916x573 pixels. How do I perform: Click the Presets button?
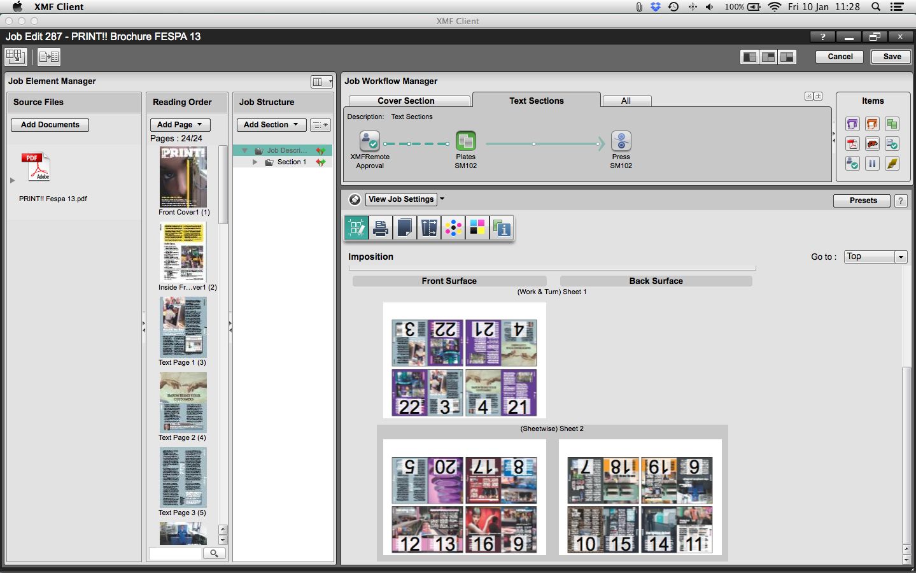[861, 201]
